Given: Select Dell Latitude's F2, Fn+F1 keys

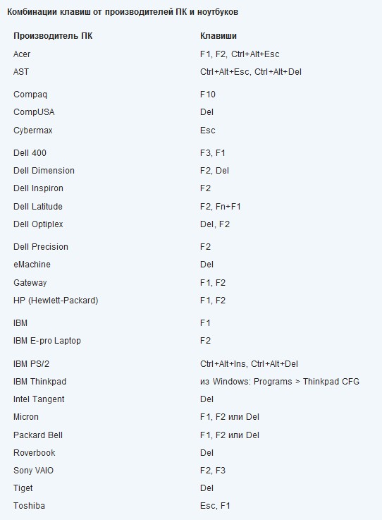Looking at the screenshot, I should tap(220, 207).
